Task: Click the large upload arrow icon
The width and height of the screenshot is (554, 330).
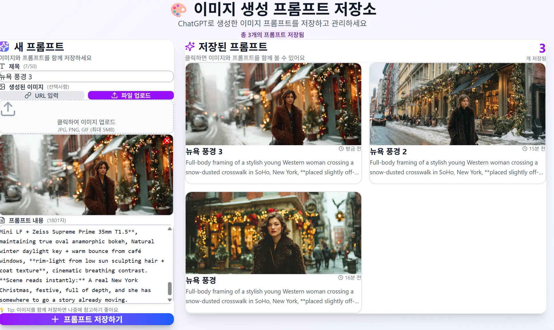Action: 8,109
